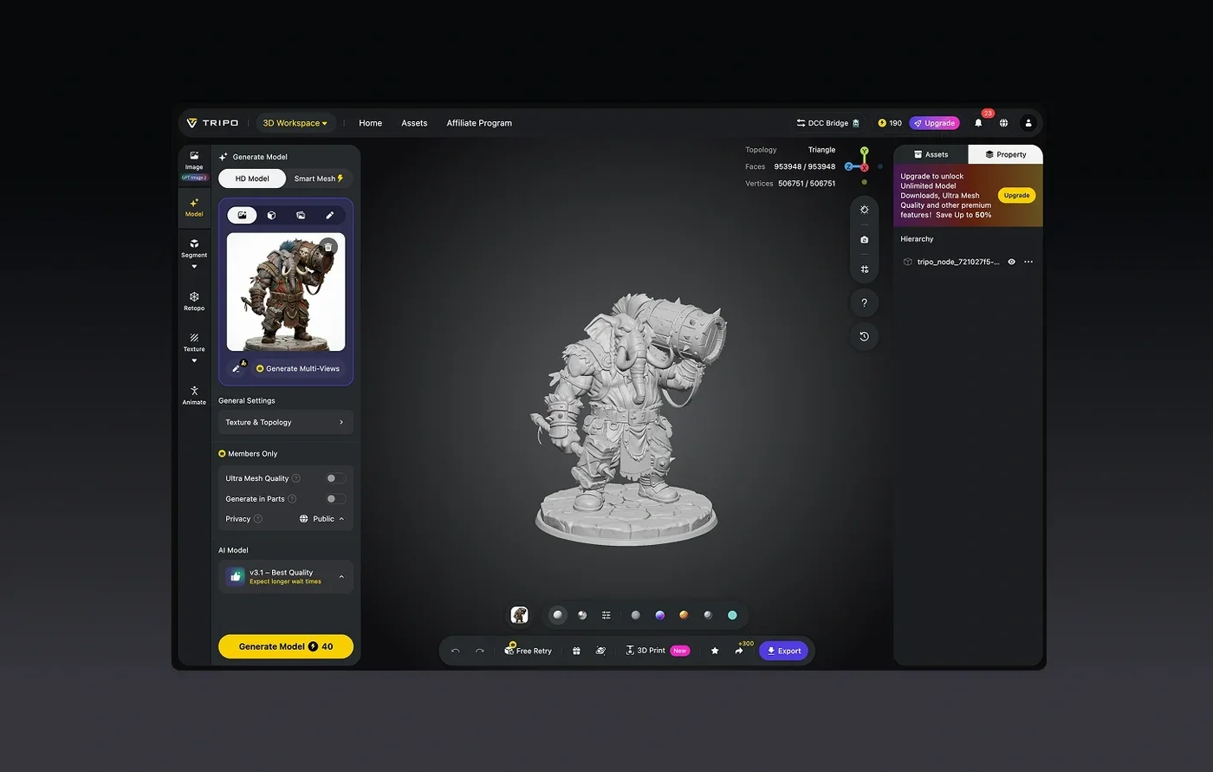Open the DCC Bridge menu
This screenshot has width=1213, height=772.
[x=827, y=123]
